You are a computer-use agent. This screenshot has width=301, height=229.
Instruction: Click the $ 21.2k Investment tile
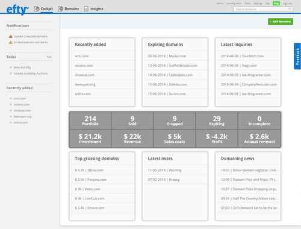(90, 139)
